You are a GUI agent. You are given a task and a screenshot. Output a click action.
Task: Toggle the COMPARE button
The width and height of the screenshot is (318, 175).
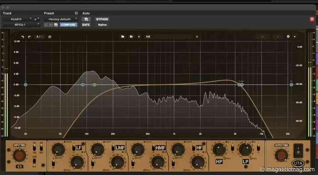[x=68, y=24]
